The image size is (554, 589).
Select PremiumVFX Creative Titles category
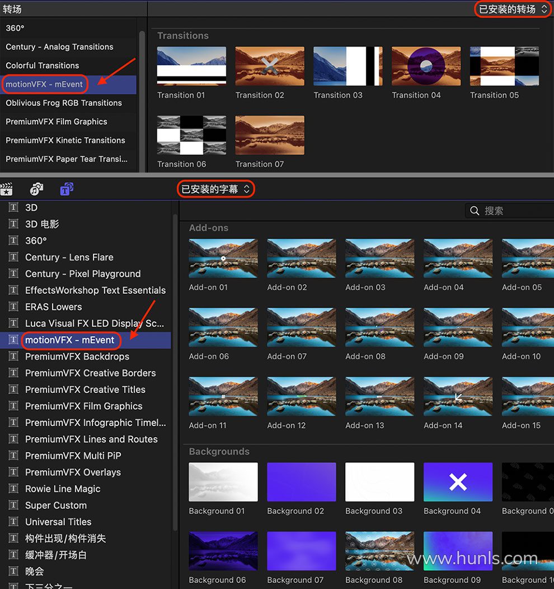[86, 389]
